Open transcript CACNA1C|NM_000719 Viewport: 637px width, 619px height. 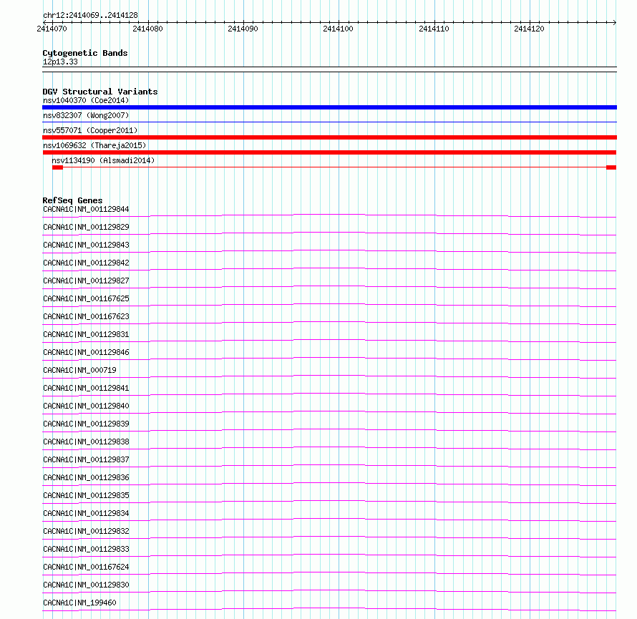tap(79, 370)
